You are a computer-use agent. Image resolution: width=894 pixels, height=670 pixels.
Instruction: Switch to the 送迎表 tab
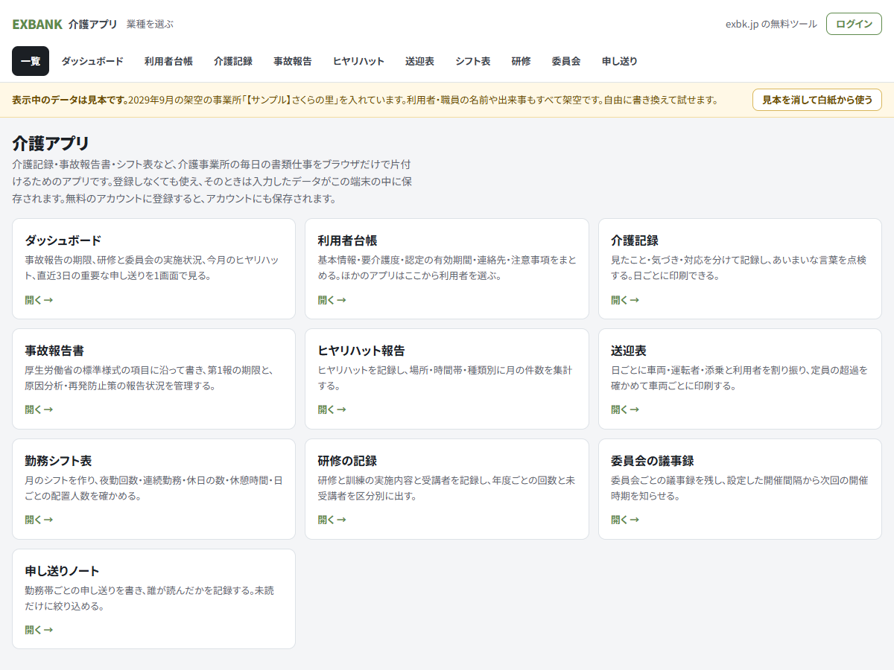coord(419,61)
